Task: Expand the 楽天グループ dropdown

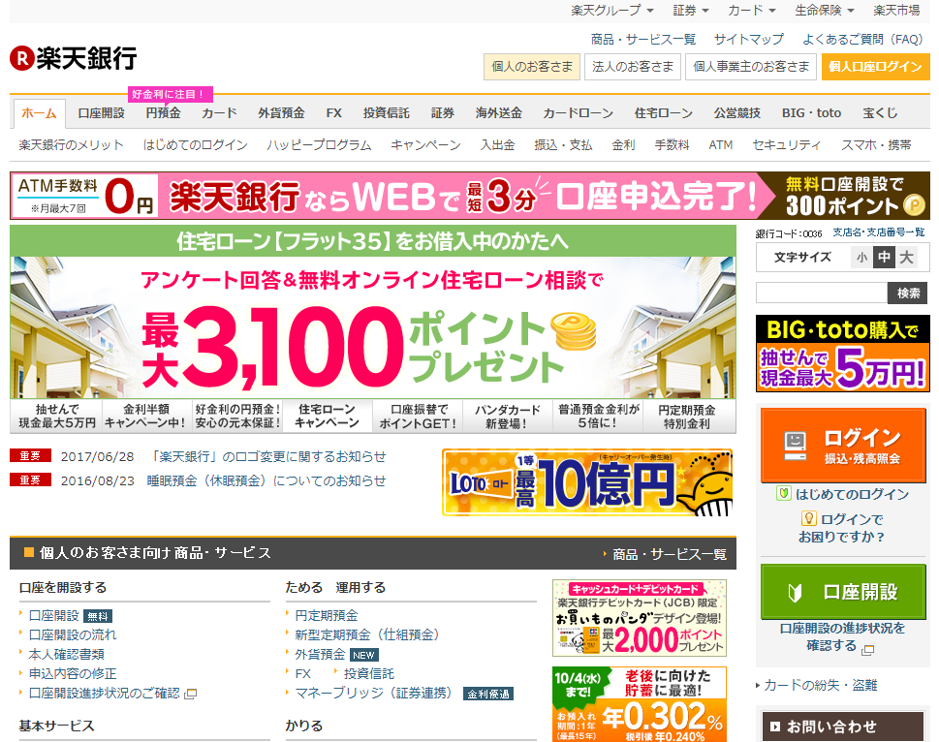Action: click(612, 11)
